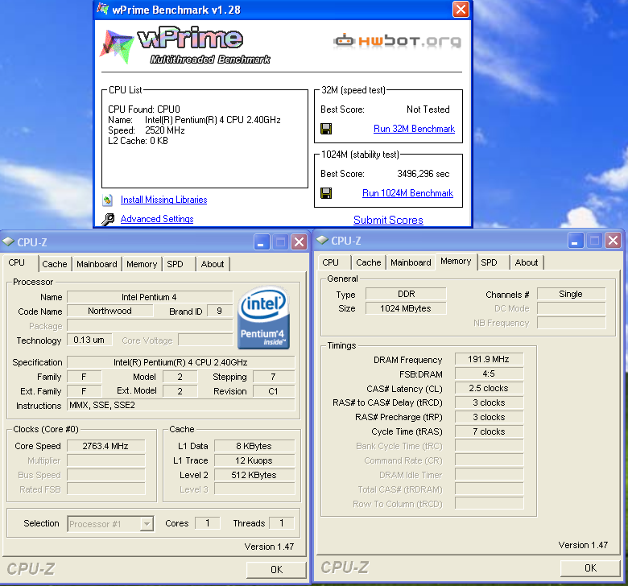The width and height of the screenshot is (628, 586).
Task: Click right CPU-Z window title bar icon
Action: coord(322,241)
